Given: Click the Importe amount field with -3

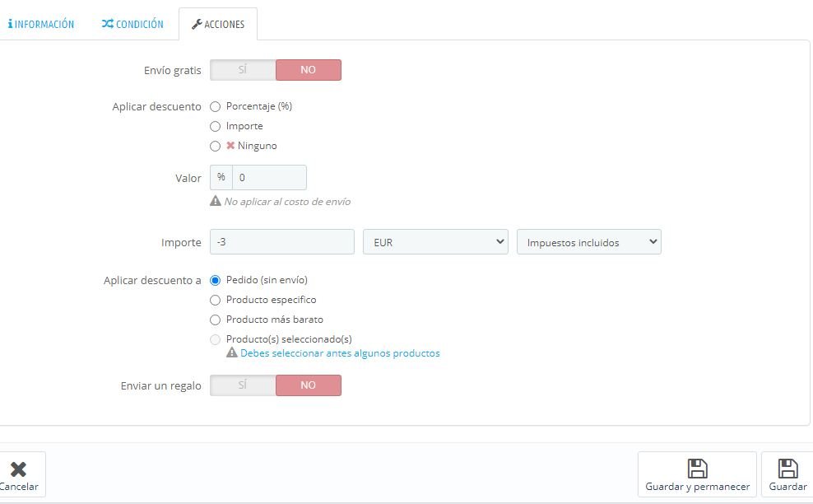Looking at the screenshot, I should click(282, 242).
